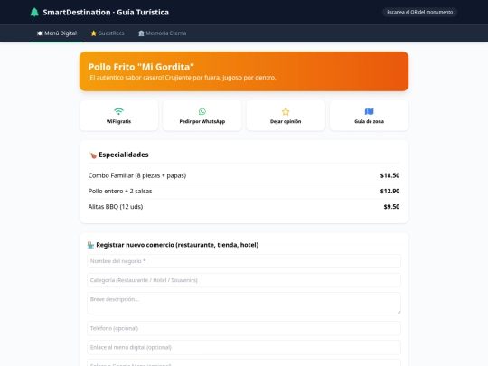Image resolution: width=488 pixels, height=366 pixels.
Task: Click 'Escanea el QR del monumento' badge
Action: click(419, 12)
